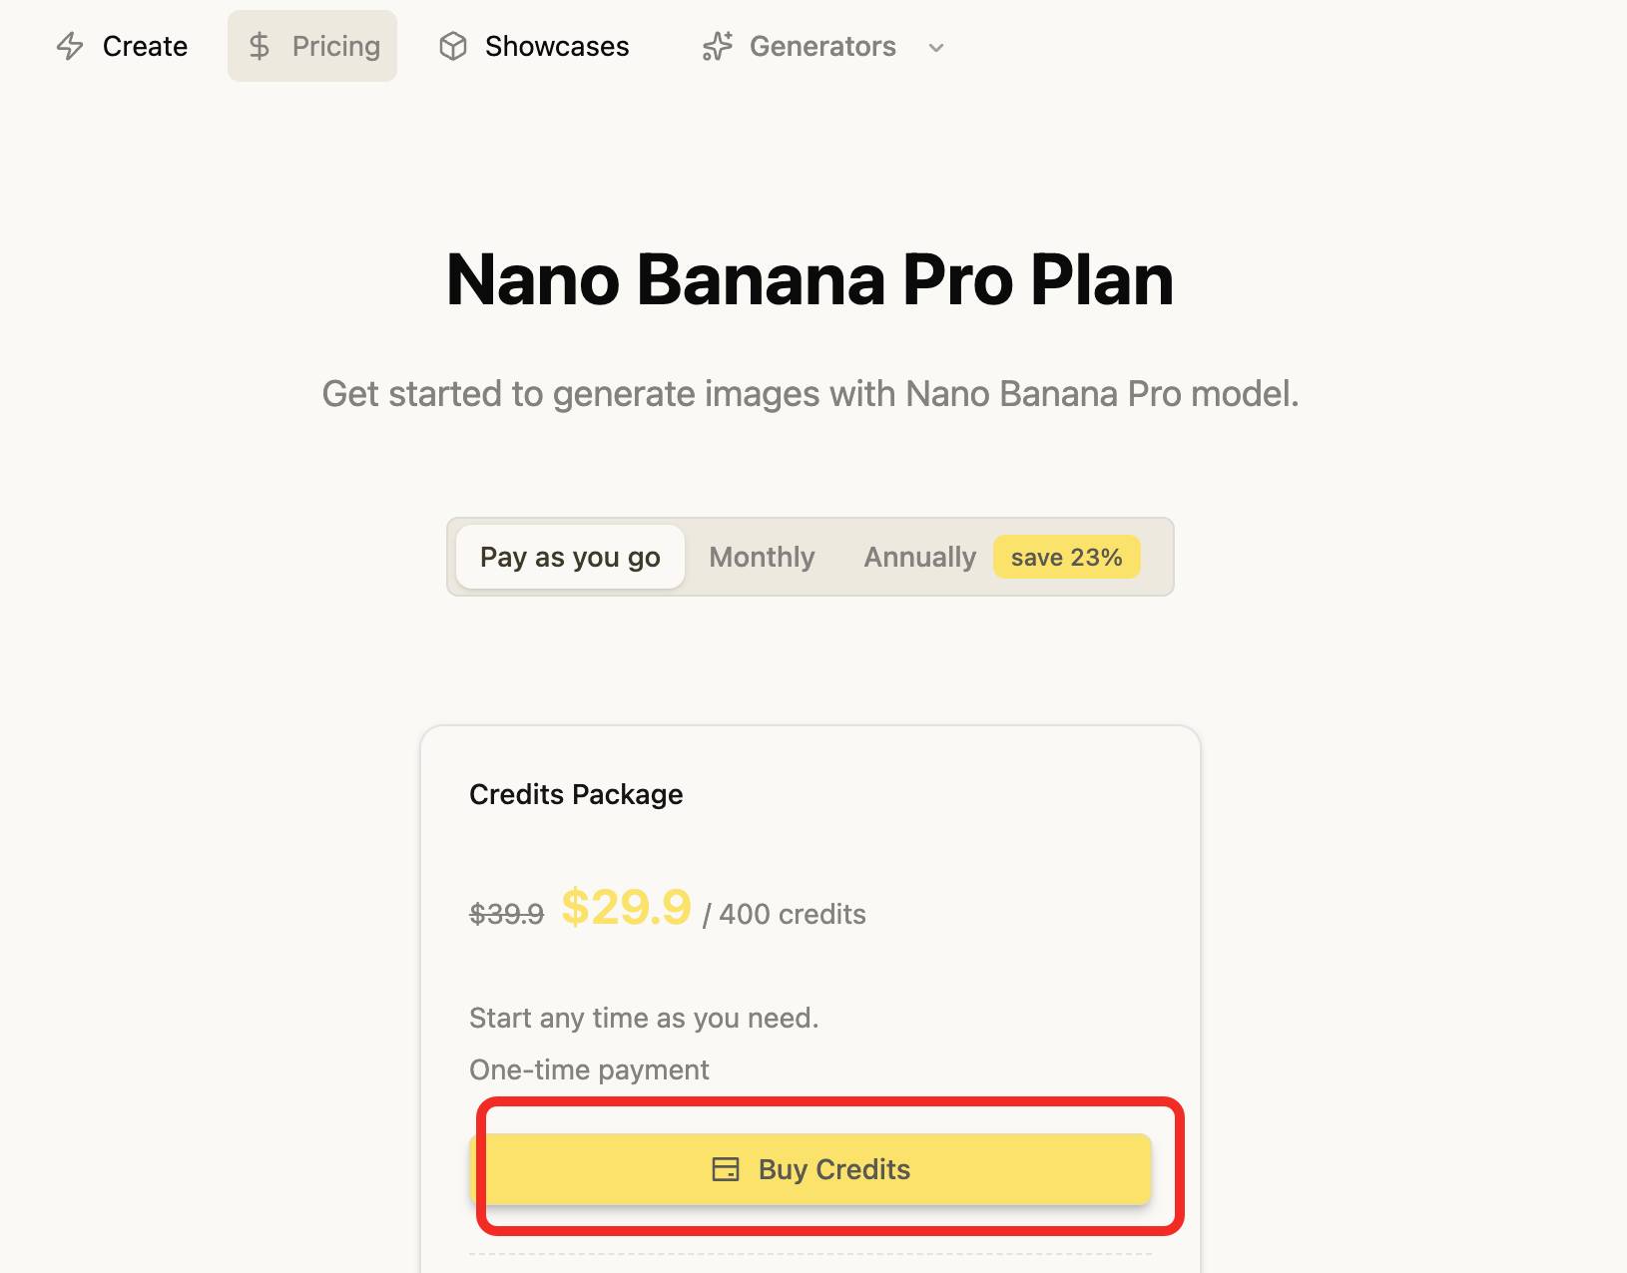The image size is (1627, 1273).
Task: Switch to Annually billing
Action: pos(919,557)
